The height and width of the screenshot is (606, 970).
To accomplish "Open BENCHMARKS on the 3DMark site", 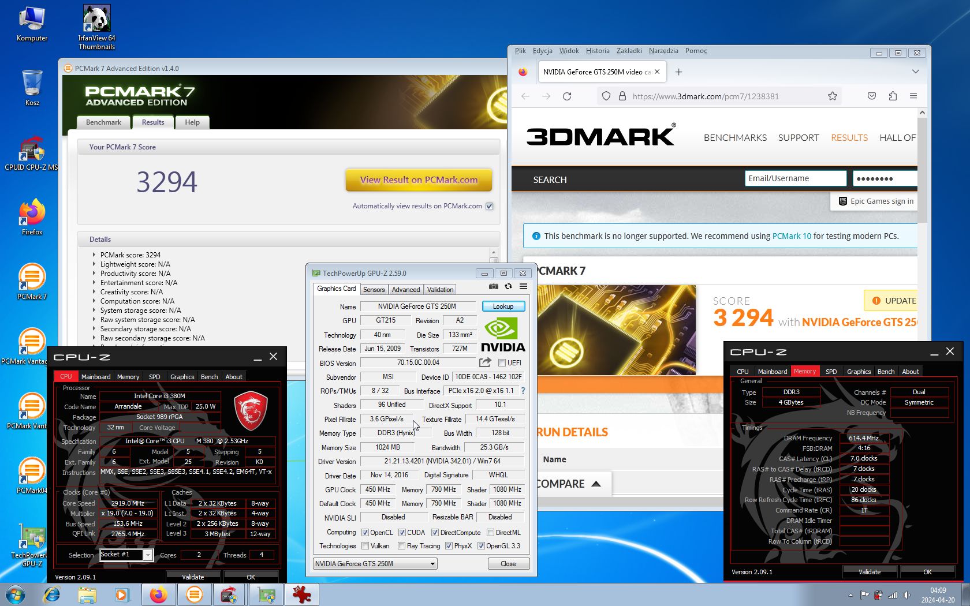I will point(735,138).
